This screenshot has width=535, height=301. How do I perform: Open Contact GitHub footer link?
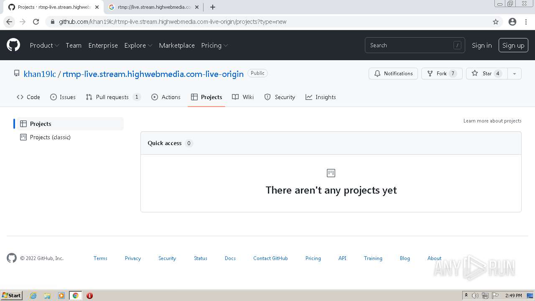[270, 258]
